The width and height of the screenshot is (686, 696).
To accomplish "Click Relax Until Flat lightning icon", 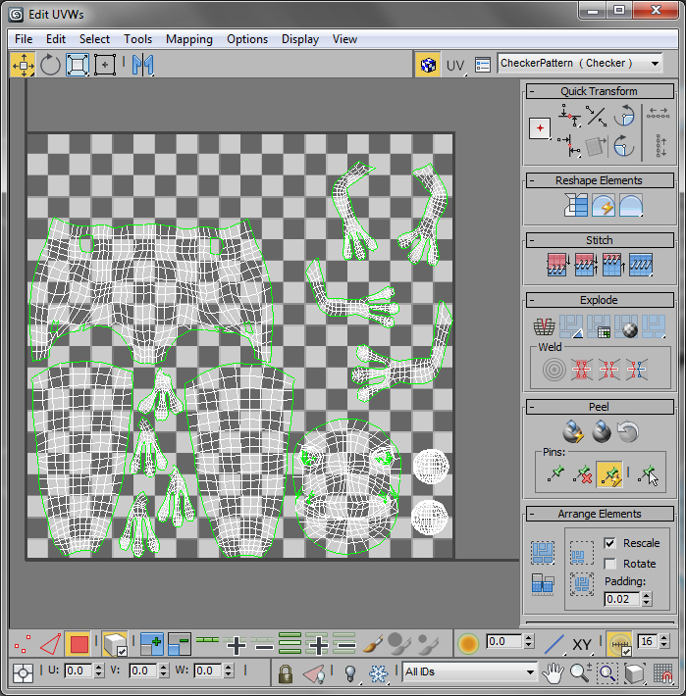I will point(604,205).
